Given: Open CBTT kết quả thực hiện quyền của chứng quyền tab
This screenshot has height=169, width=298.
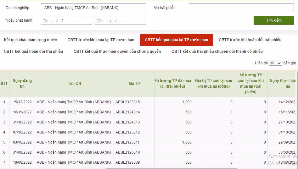Looking at the screenshot, I should 117,52.
